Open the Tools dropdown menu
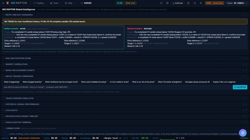 [55, 3]
